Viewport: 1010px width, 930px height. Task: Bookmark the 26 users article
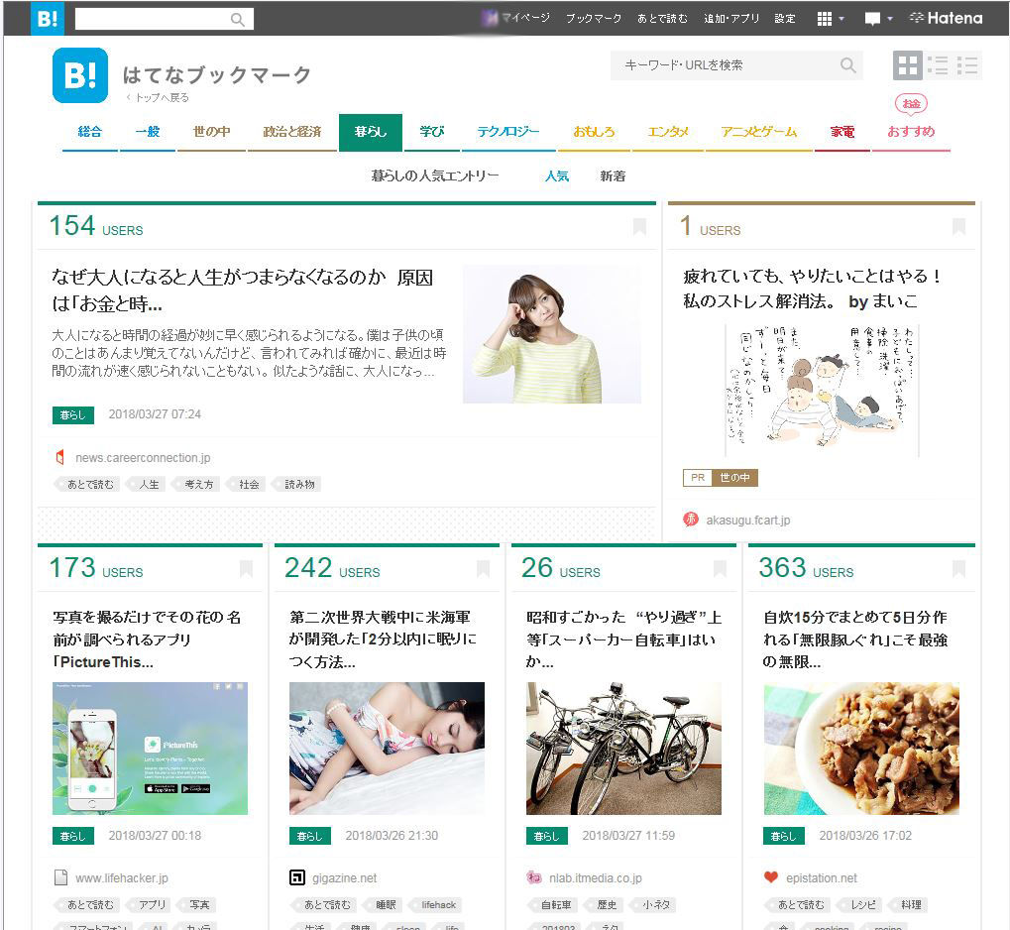pyautogui.click(x=721, y=568)
